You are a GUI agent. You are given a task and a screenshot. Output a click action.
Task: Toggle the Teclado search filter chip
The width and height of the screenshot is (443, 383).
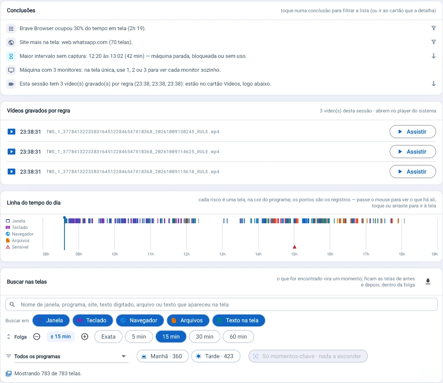coord(93,320)
